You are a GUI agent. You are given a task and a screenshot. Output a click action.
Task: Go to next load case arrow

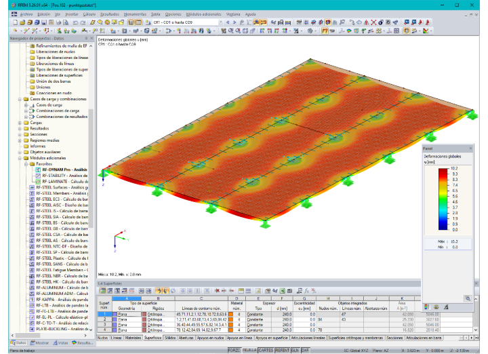(x=235, y=22)
